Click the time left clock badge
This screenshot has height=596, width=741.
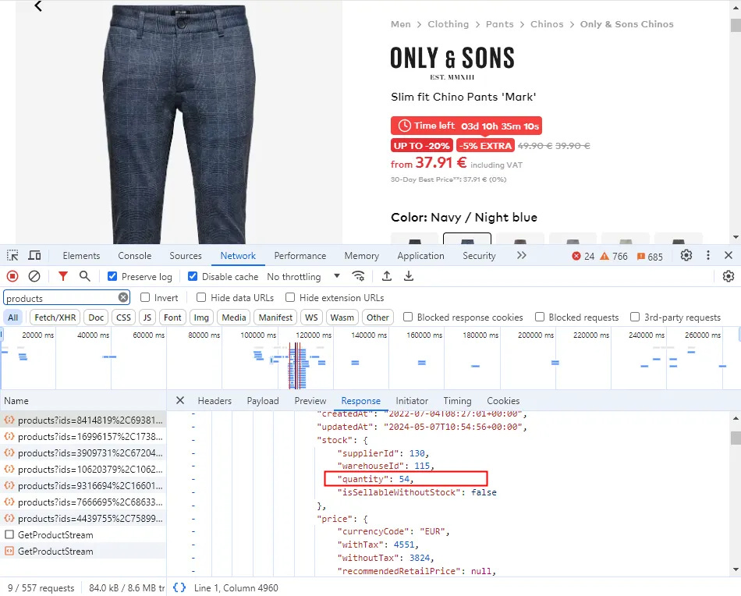(x=466, y=126)
